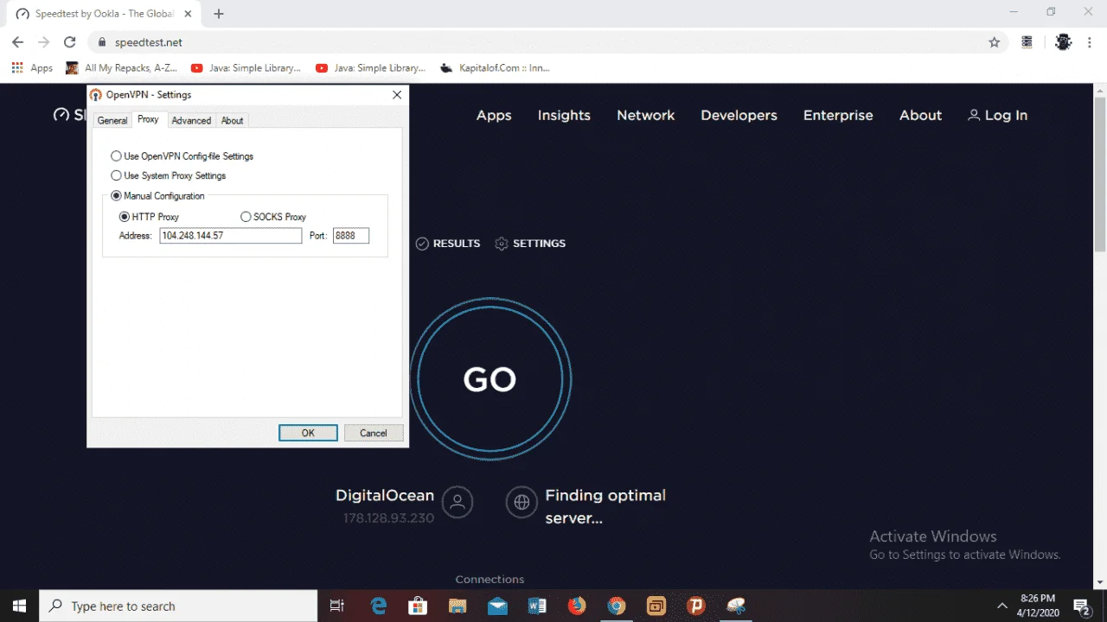Open Firefox from the taskbar
The width and height of the screenshot is (1107, 622).
576,606
